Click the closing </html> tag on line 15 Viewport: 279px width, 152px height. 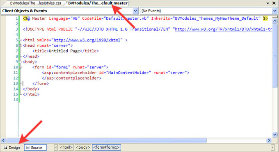point(31,94)
